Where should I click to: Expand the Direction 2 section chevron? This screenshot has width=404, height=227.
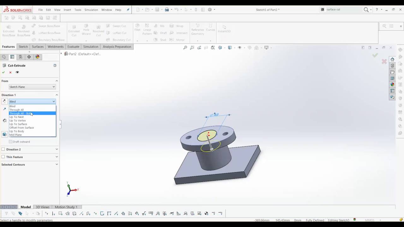click(x=57, y=149)
